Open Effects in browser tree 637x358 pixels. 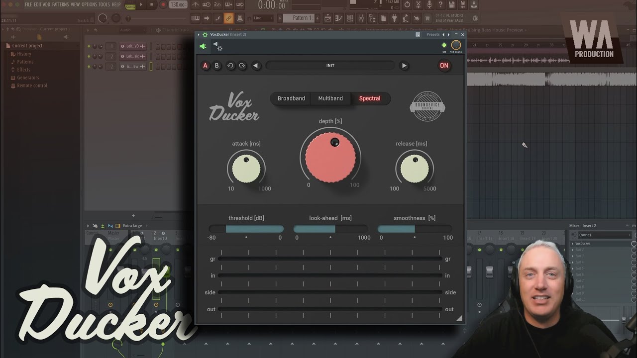(23, 70)
